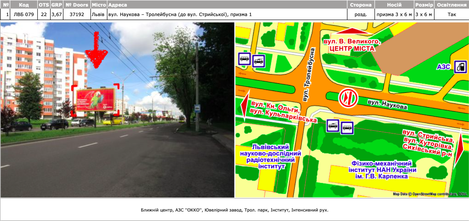Click the OTS column header
This screenshot has height=221, width=469.
[x=44, y=5]
